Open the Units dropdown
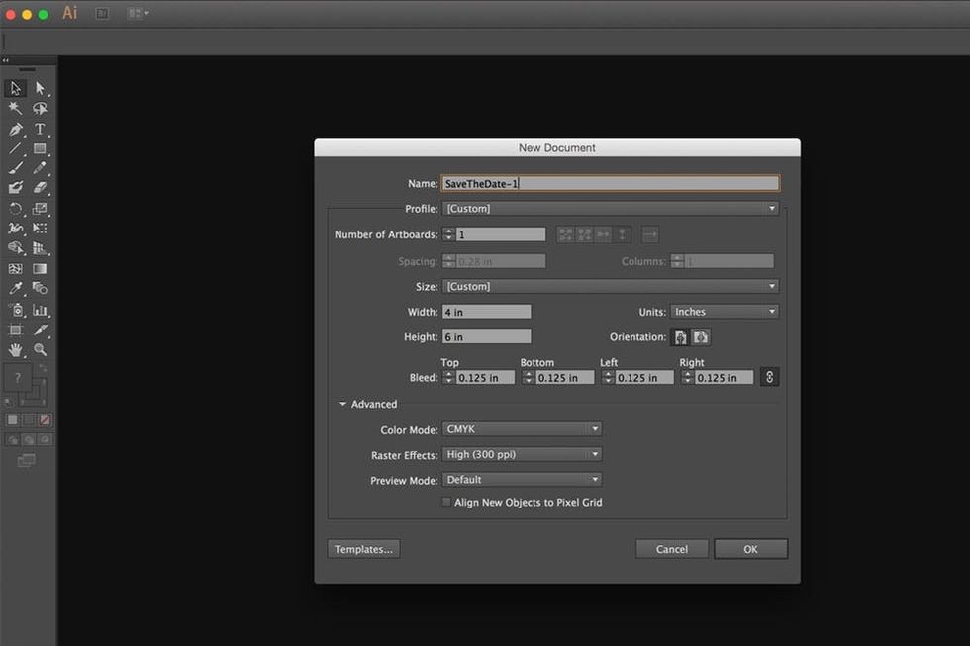Viewport: 970px width, 646px height. point(725,312)
